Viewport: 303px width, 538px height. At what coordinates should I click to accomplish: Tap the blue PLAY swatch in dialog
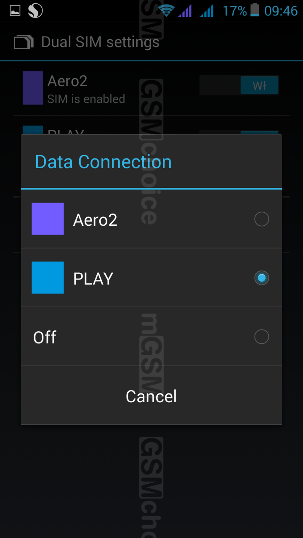tap(48, 277)
